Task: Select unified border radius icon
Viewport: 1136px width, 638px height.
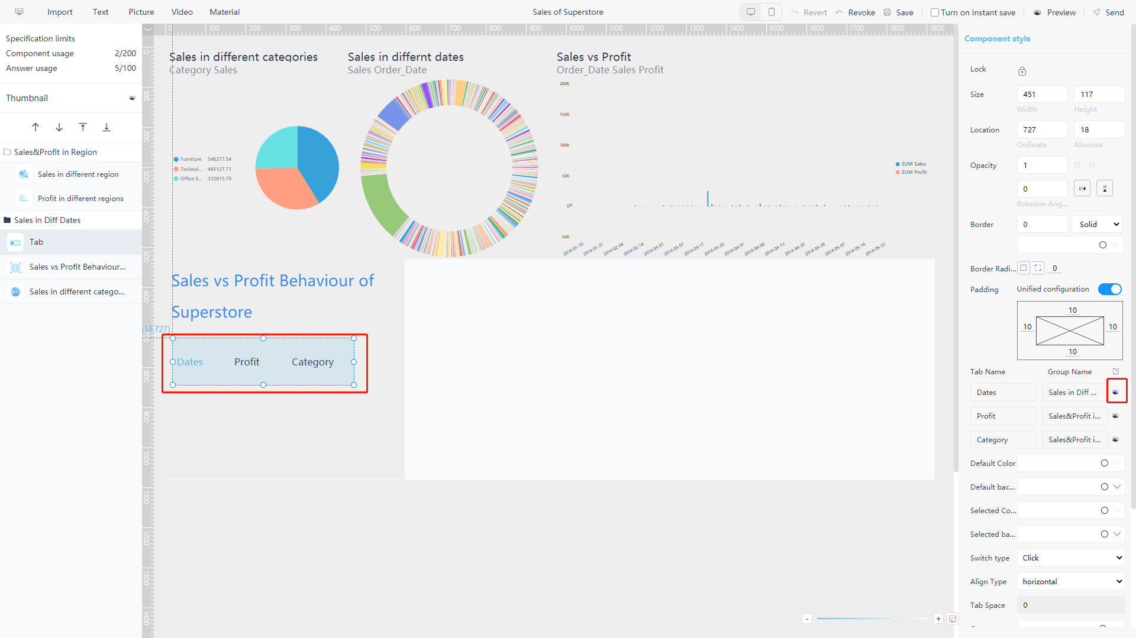Action: tap(1024, 268)
